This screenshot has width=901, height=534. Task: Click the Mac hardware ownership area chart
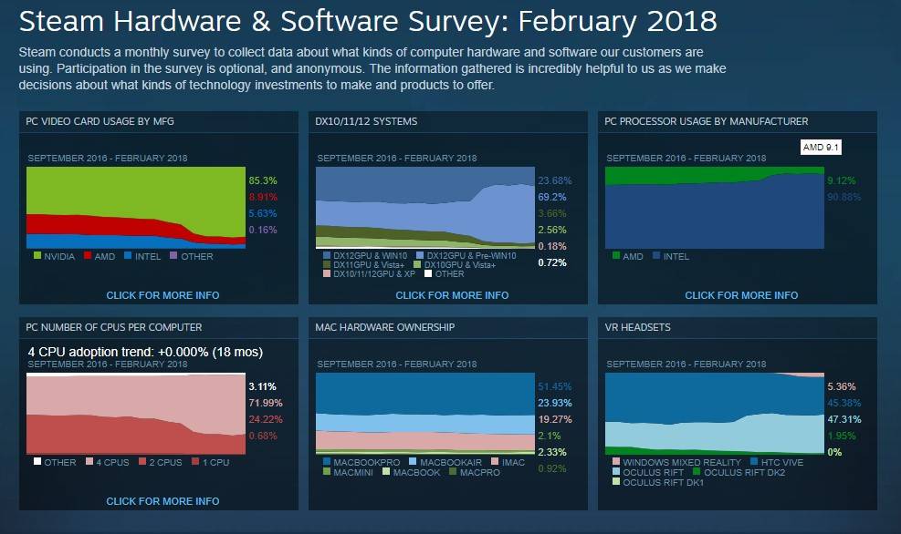coord(425,414)
